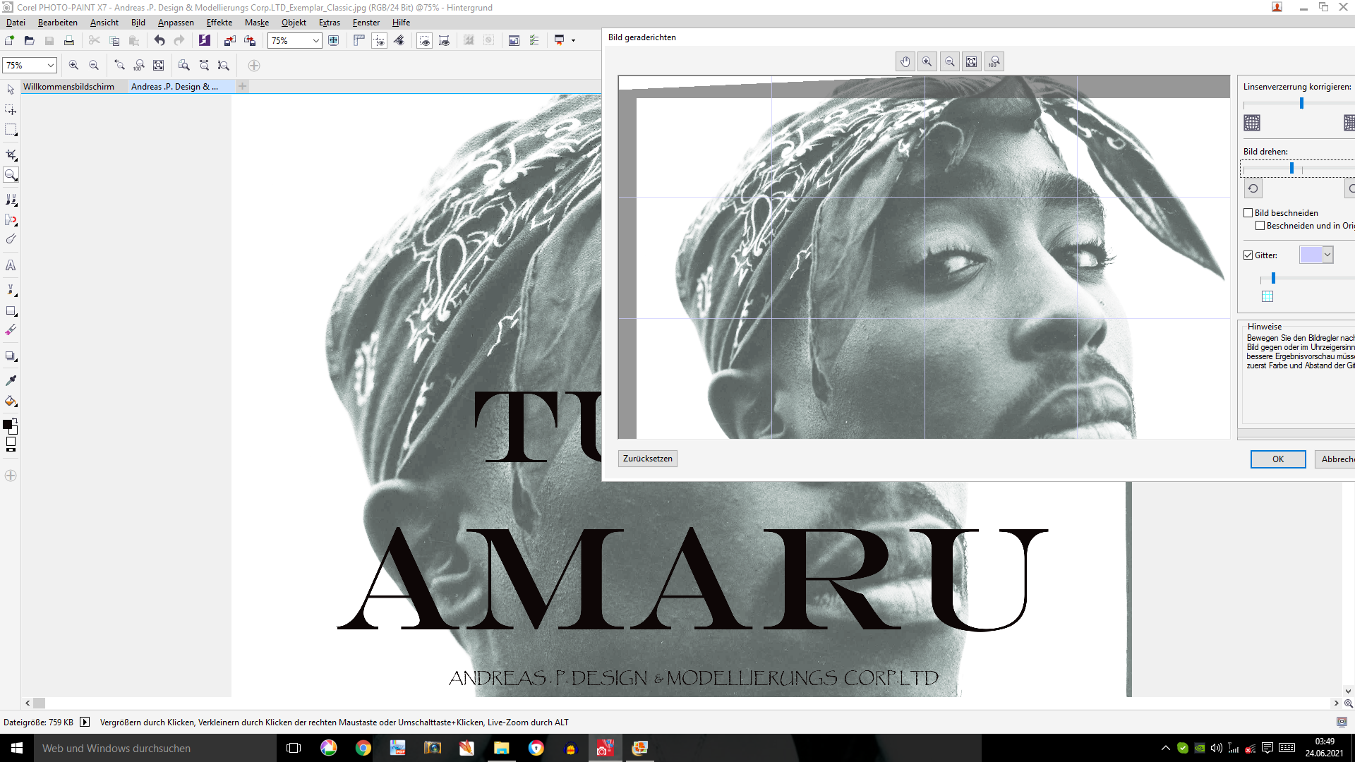Switch to Andreas .P. Design document tab
This screenshot has height=762, width=1355.
175,86
